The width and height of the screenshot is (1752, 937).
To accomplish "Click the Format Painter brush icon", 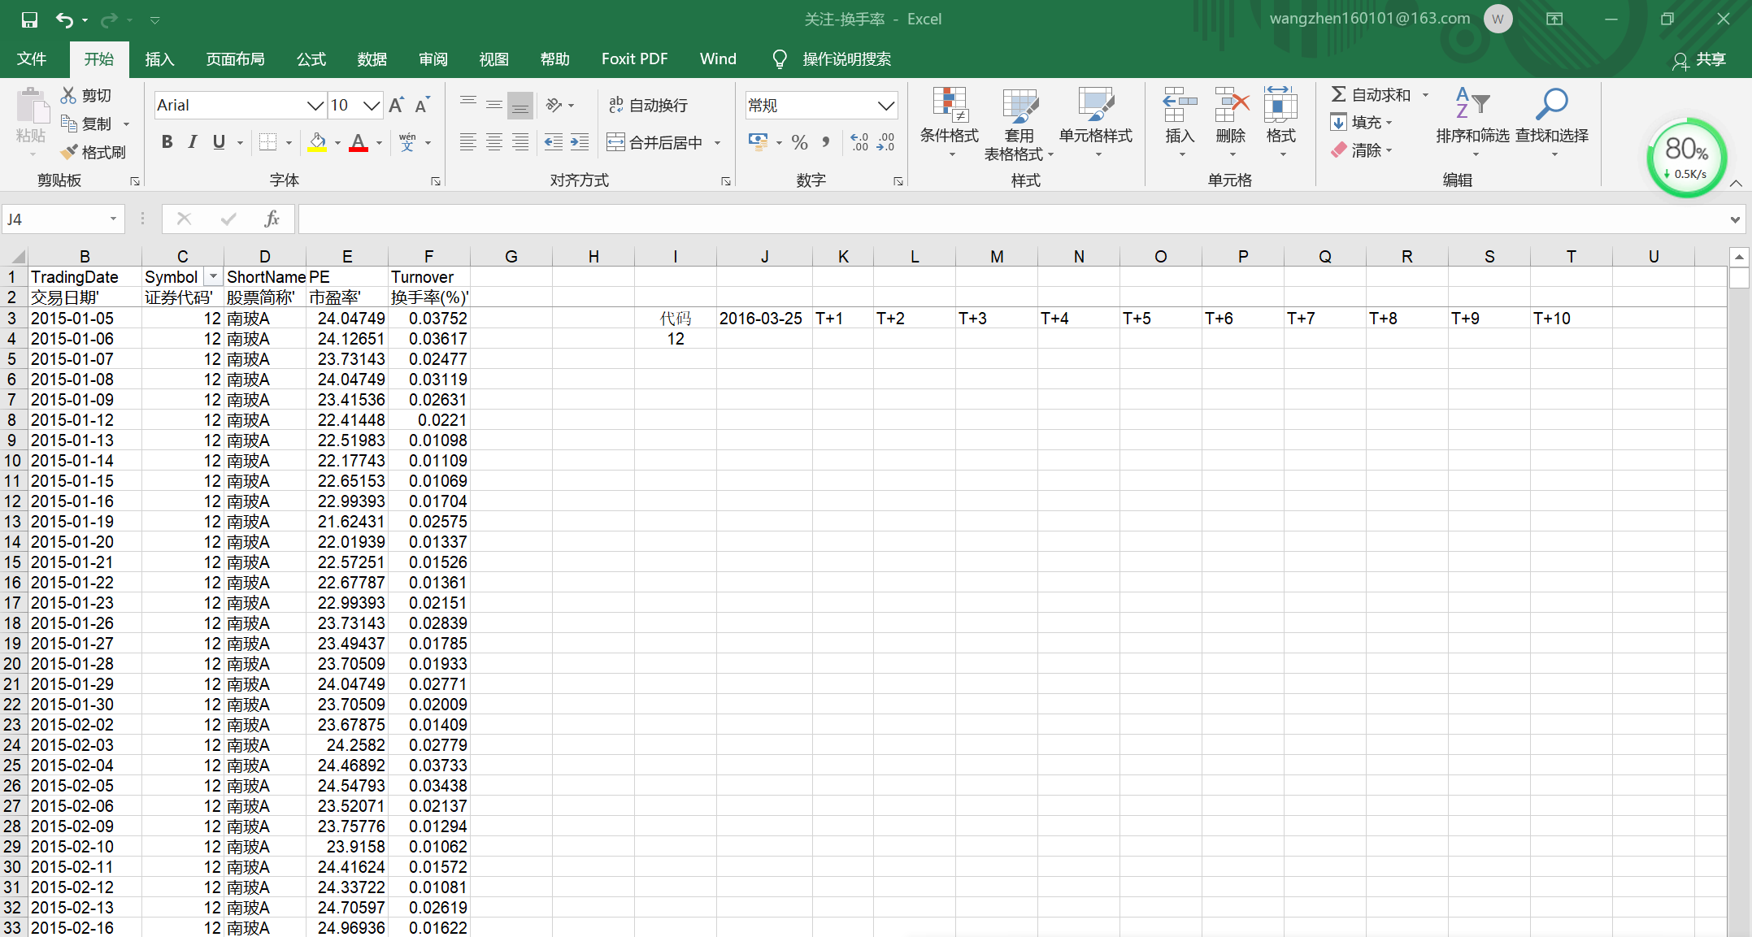I will click(70, 152).
